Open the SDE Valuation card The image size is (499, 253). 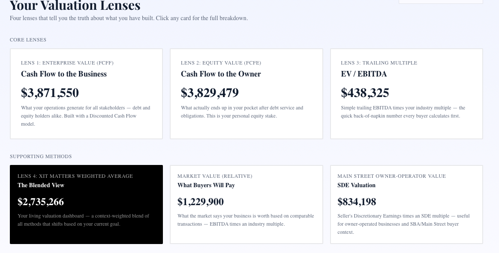pos(406,204)
